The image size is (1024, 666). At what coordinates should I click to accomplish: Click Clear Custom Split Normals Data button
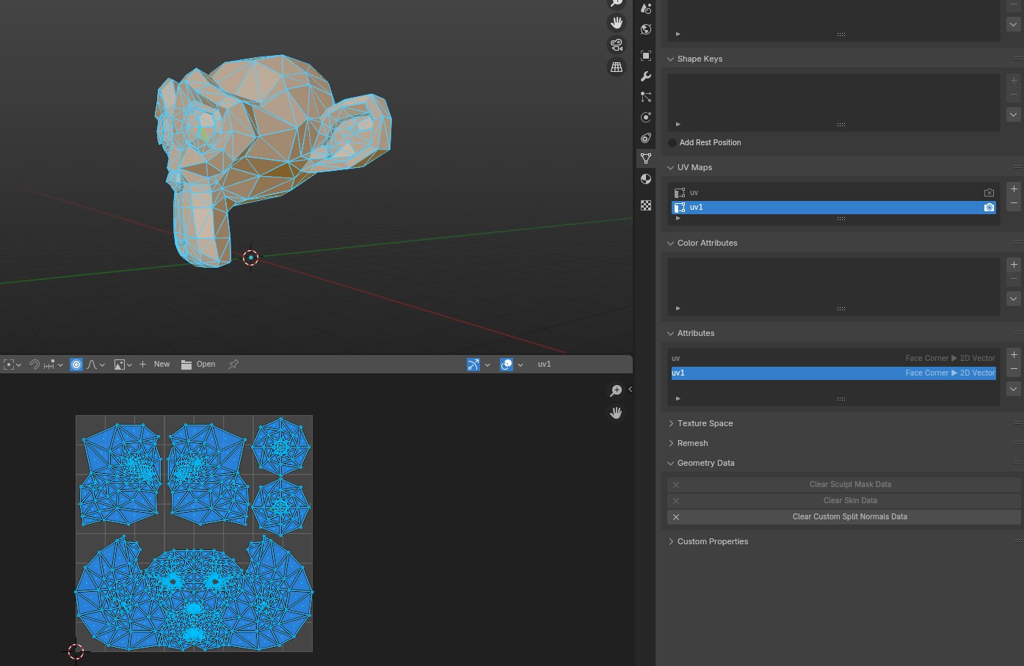click(x=849, y=517)
